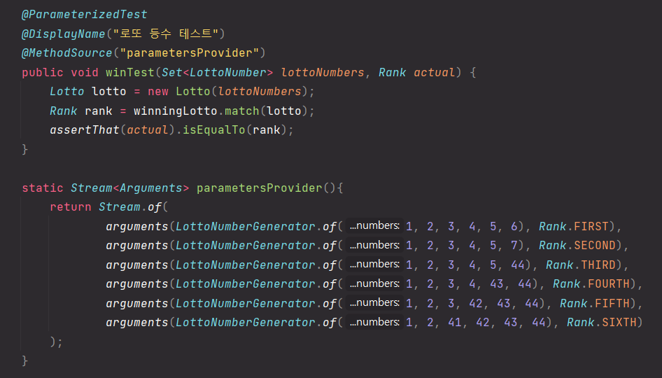Click the "parametersProvider" string inside @MethodSource
This screenshot has height=378, width=662.
pyautogui.click(x=189, y=53)
